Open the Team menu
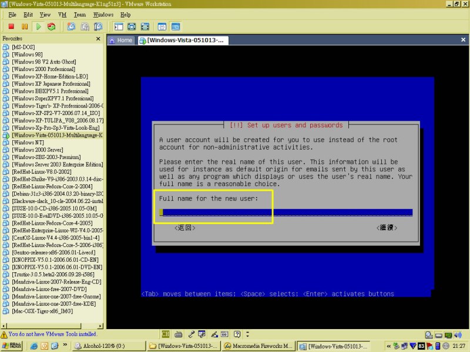 (80, 15)
